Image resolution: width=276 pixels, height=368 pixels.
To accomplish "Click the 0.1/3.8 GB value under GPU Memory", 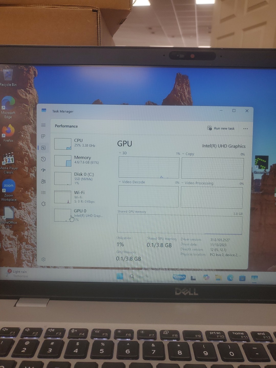I will [x=129, y=259].
